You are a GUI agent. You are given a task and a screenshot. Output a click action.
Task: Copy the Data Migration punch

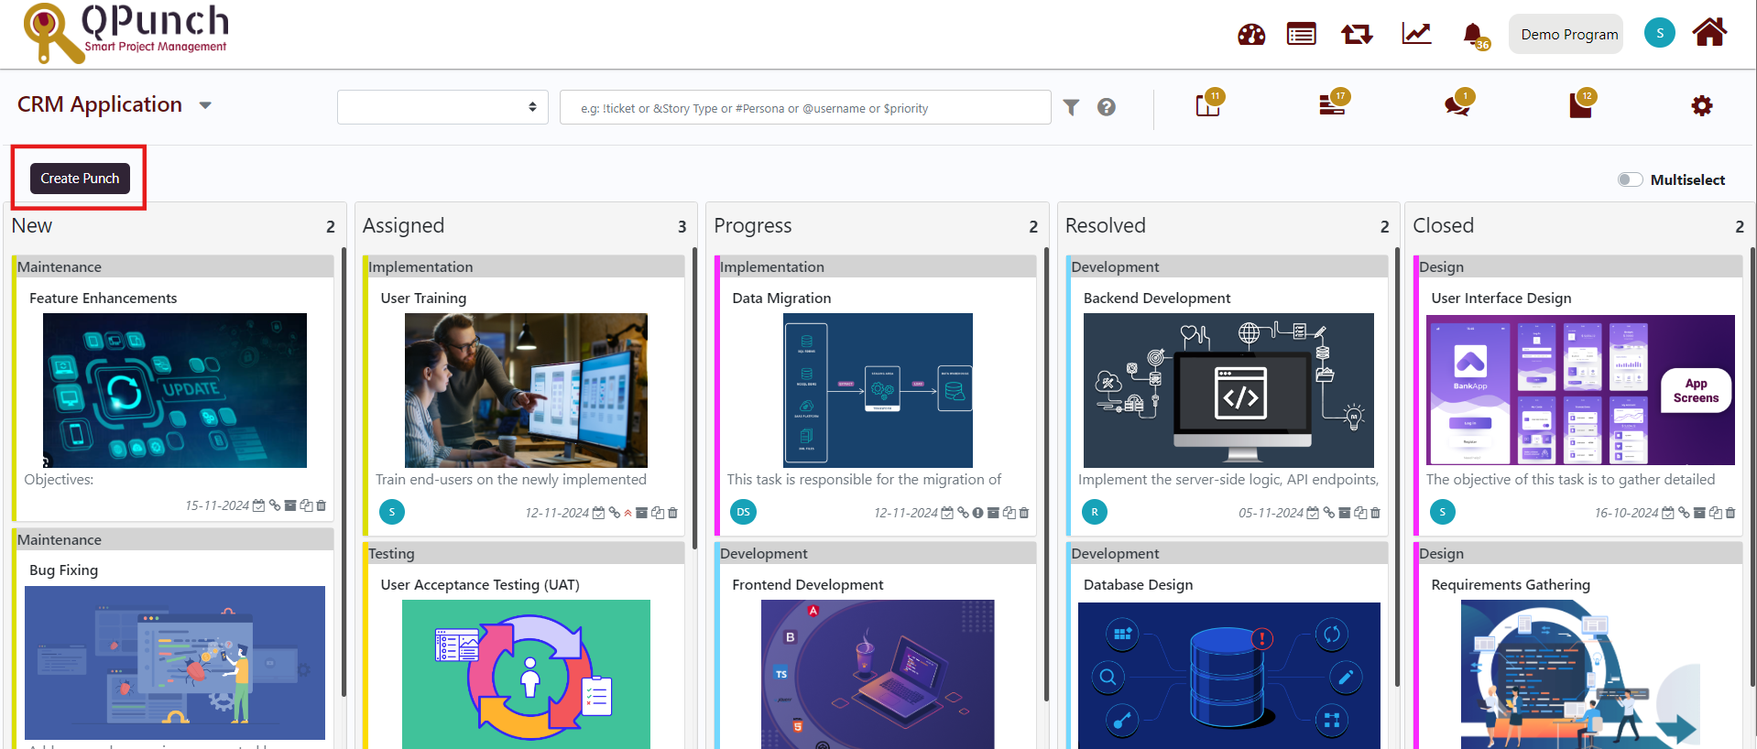(x=1009, y=513)
